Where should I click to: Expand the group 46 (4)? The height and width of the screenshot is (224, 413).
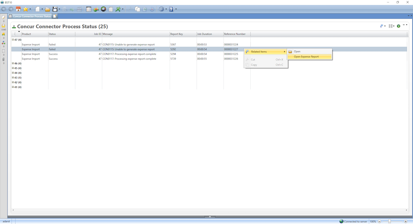pyautogui.click(x=13, y=63)
